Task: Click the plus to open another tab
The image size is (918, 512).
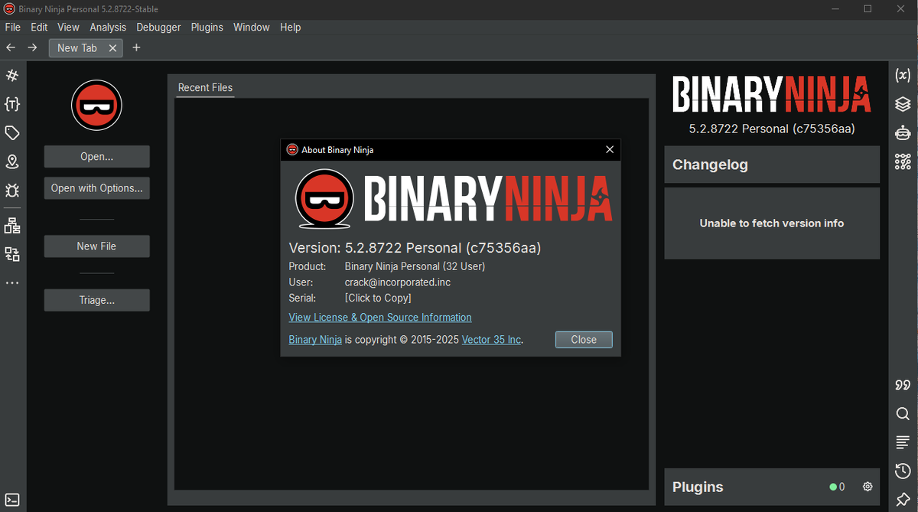Action: click(x=136, y=47)
